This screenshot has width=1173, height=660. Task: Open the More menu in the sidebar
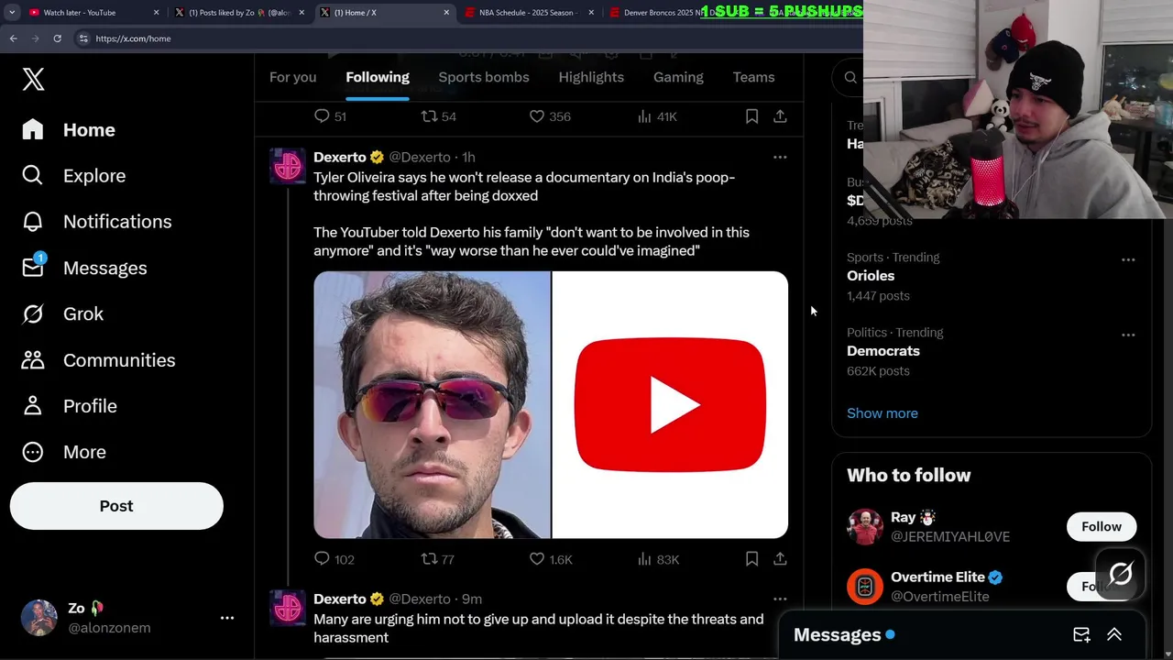pyautogui.click(x=63, y=452)
